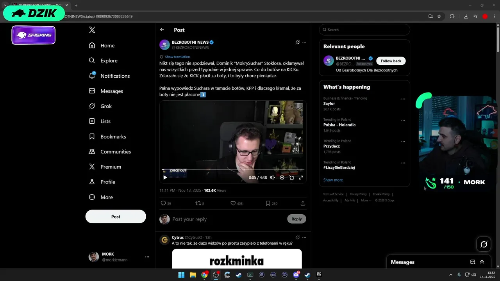Click the X search field
The image size is (500, 281).
[x=364, y=30]
